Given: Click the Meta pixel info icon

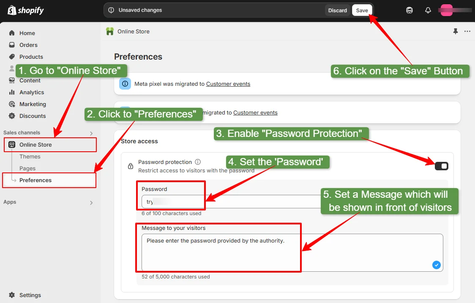Looking at the screenshot, I should pos(125,84).
